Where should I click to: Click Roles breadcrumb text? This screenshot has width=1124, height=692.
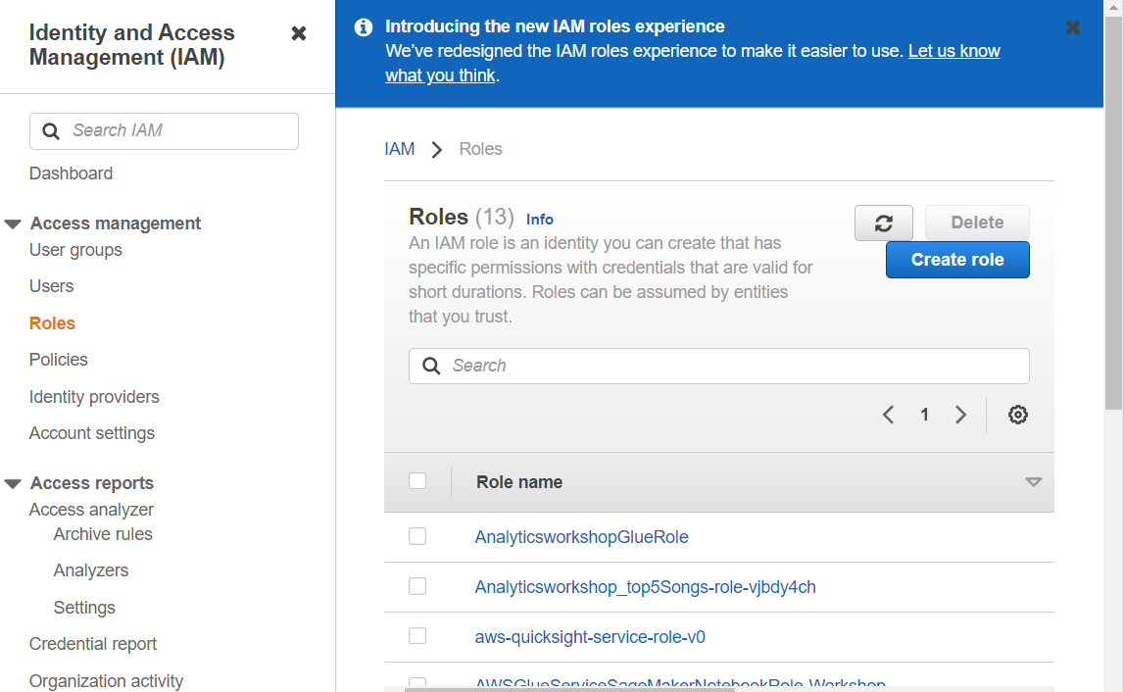(x=480, y=149)
